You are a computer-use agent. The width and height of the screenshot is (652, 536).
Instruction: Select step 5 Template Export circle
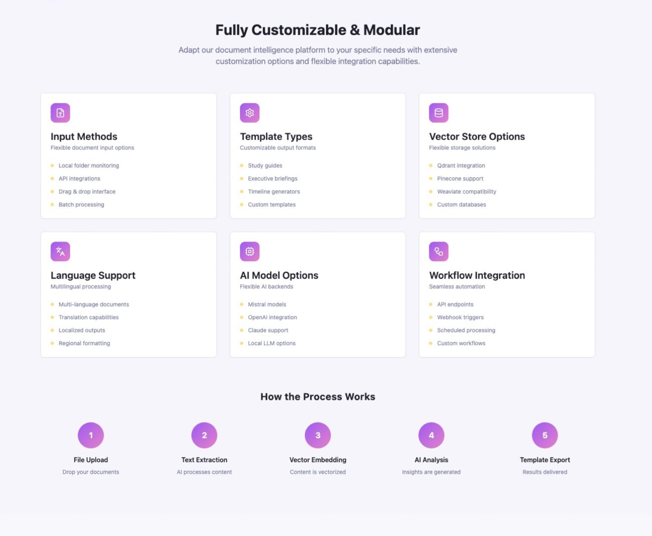(545, 435)
